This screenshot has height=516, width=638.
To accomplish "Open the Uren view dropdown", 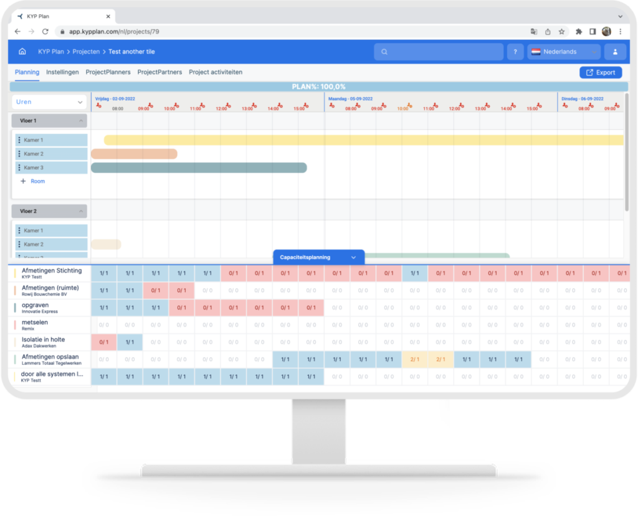I will pyautogui.click(x=48, y=101).
